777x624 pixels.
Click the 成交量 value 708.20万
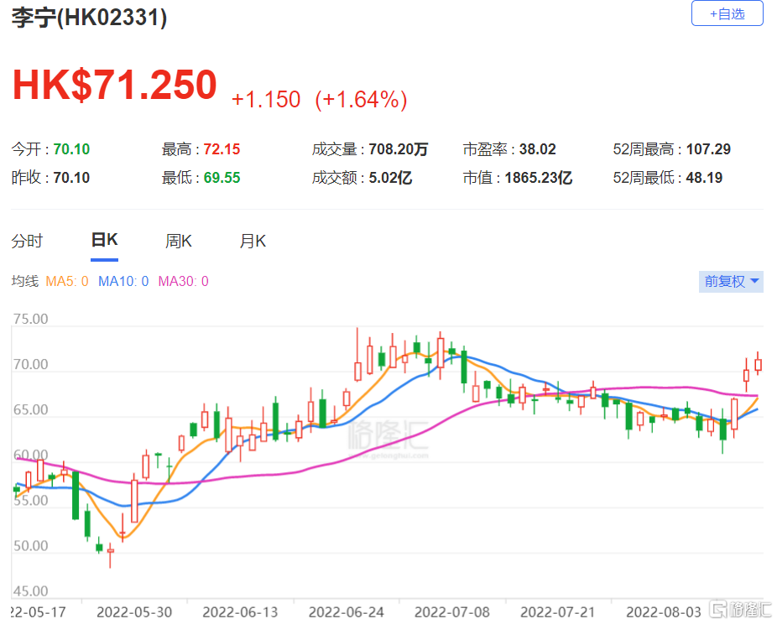click(x=399, y=149)
